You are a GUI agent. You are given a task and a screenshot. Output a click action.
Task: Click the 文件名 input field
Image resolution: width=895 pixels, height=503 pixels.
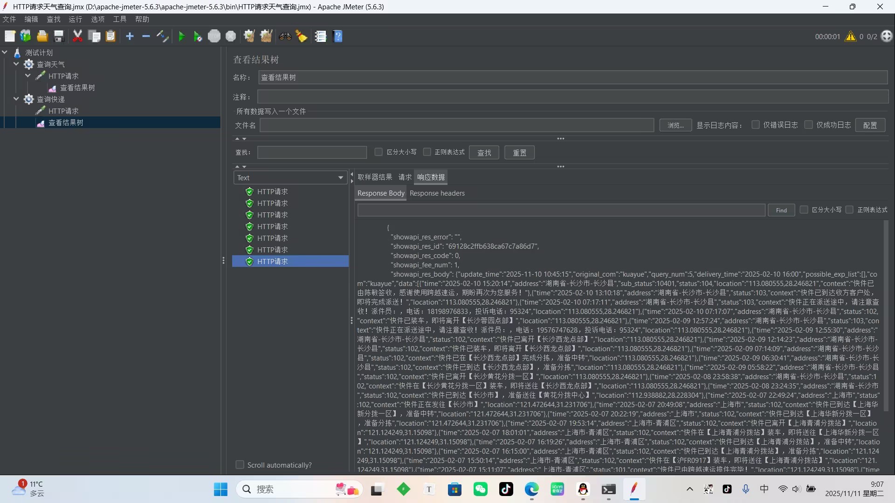pos(457,125)
